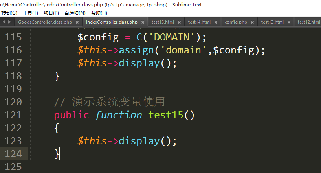Open the test13.html tab
The height and width of the screenshot is (173, 321).
point(272,22)
